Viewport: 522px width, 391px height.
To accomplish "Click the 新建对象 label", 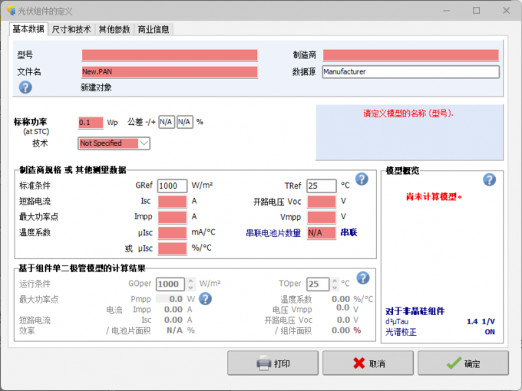I will tap(96, 87).
